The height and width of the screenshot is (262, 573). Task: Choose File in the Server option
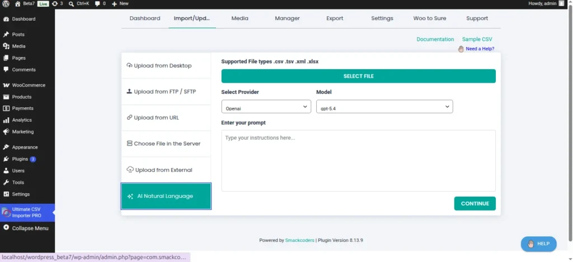(x=166, y=144)
